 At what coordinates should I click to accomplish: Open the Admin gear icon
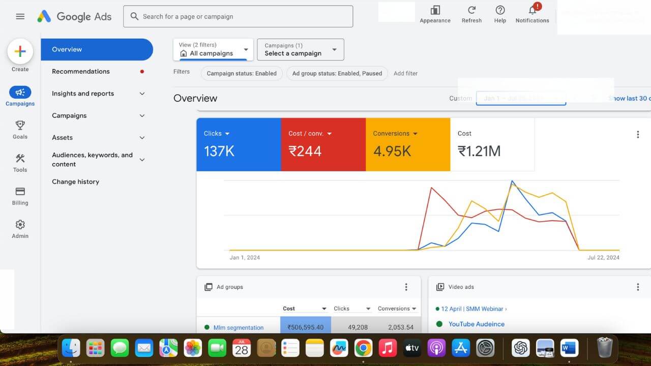click(x=20, y=225)
